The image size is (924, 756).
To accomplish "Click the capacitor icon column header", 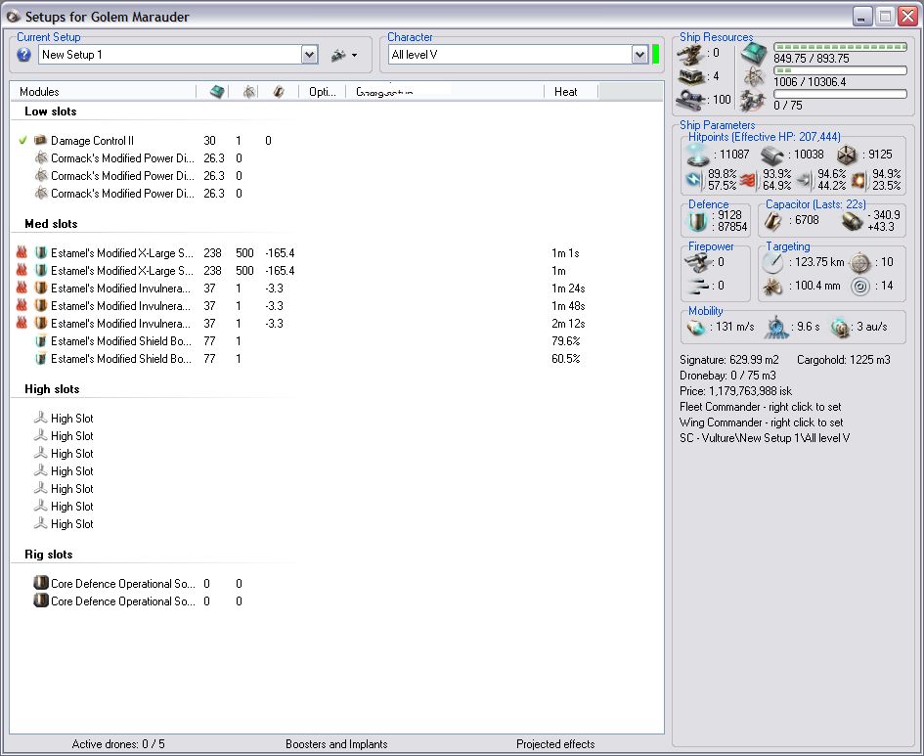I will pos(280,91).
